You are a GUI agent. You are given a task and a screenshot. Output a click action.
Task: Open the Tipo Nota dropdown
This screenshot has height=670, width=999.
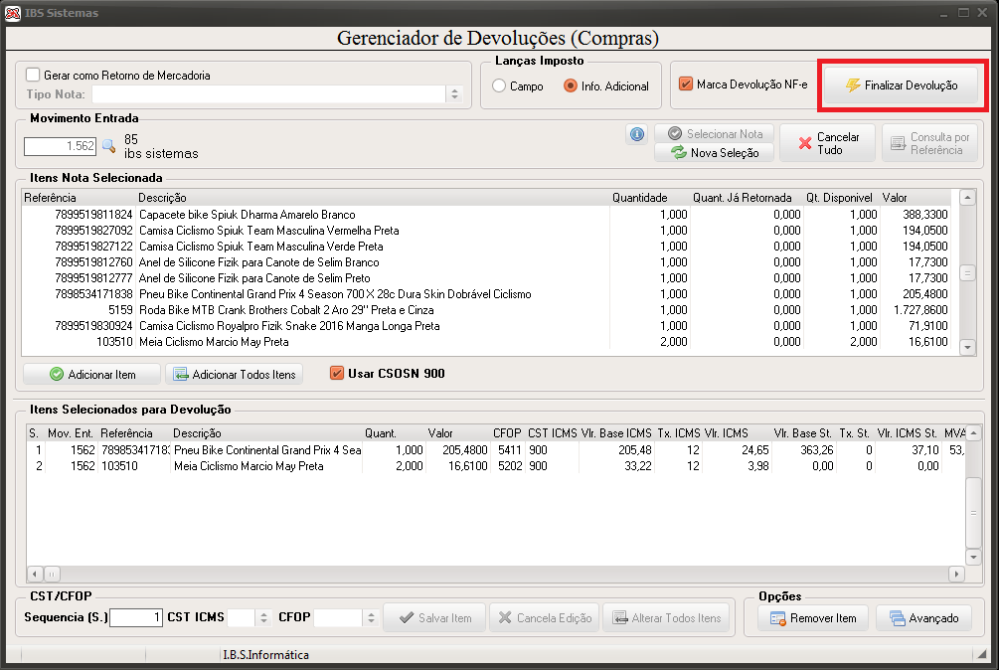[454, 94]
